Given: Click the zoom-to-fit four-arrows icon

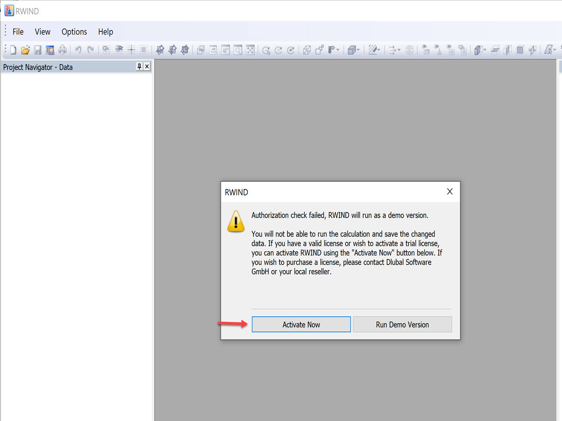Looking at the screenshot, I should click(250, 50).
